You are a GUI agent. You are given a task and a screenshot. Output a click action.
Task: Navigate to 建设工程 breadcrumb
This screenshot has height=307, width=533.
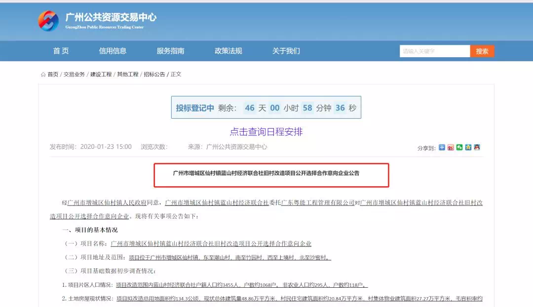(x=101, y=74)
